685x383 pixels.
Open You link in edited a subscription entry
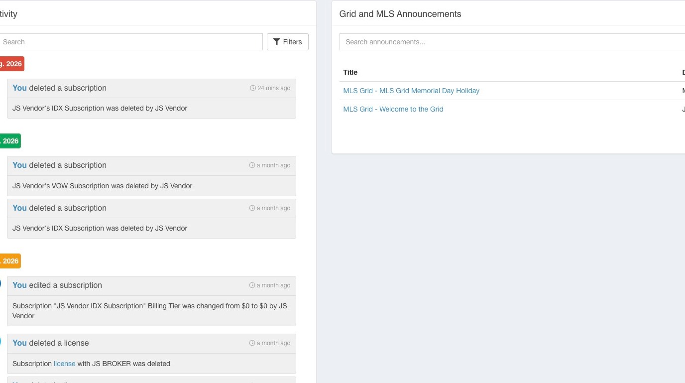click(x=19, y=285)
